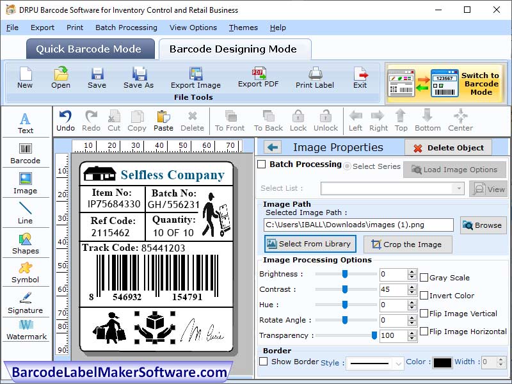
Task: Switch to Barcode Designing Mode tab
Action: pyautogui.click(x=235, y=49)
